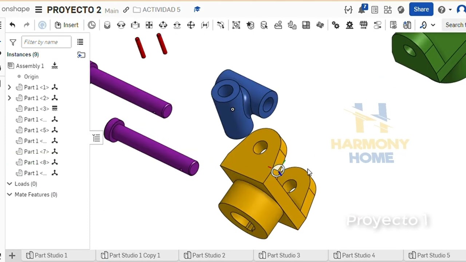Screen dimensions: 466x262
Task: Click the Share button
Action: tap(421, 9)
